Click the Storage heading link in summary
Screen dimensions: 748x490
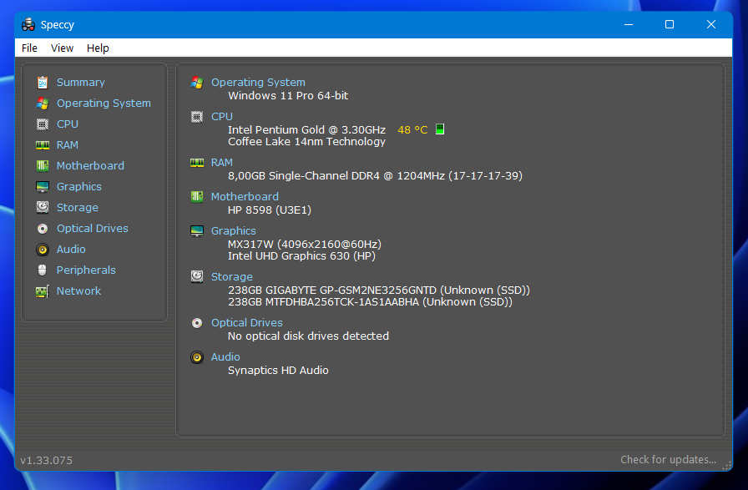pos(232,277)
